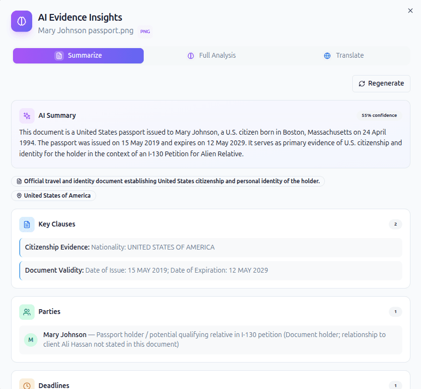421x389 pixels.
Task: Click the AI Evidence Insights heading
Action: pos(80,17)
